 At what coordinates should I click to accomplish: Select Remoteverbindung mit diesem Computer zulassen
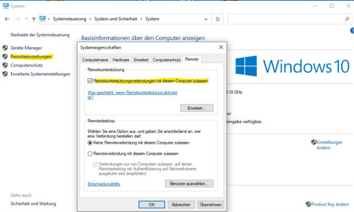pyautogui.click(x=90, y=154)
